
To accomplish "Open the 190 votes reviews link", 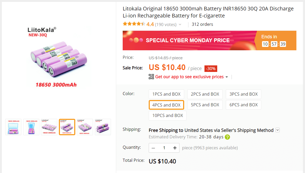I will pyautogui.click(x=165, y=24).
